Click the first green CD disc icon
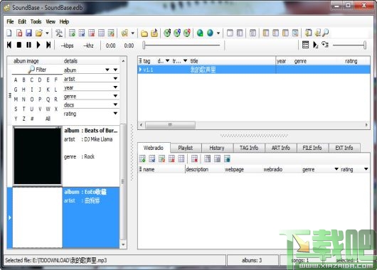Viewport: 377px width, 270px height. [x=167, y=33]
